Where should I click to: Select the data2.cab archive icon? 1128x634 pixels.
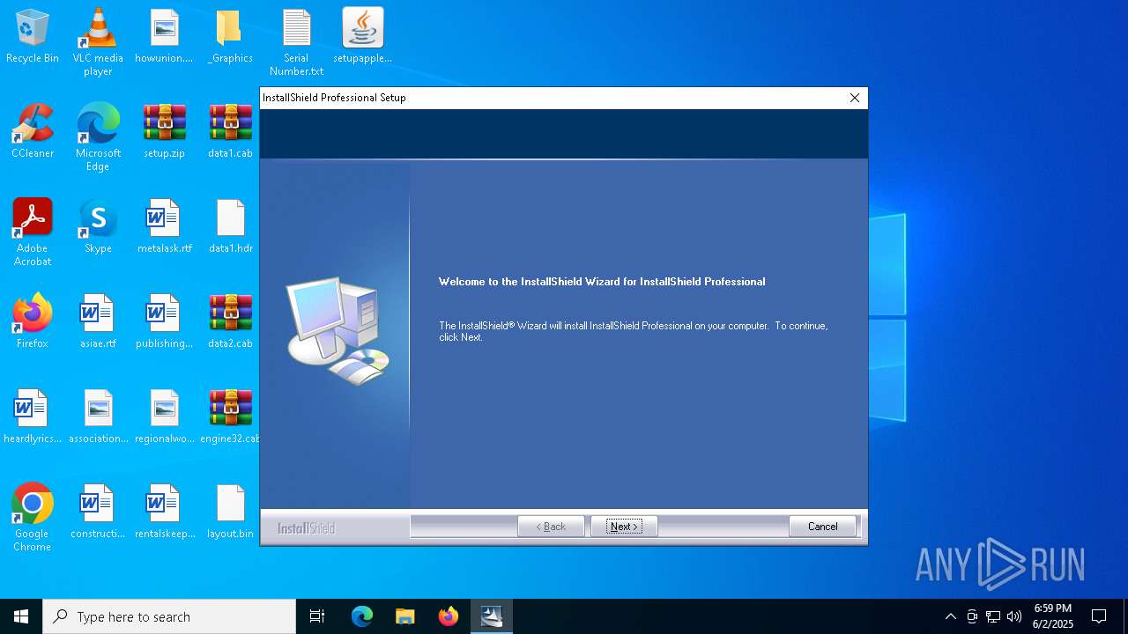coord(230,322)
